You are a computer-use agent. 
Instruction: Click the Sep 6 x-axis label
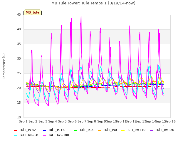coord(72,121)
